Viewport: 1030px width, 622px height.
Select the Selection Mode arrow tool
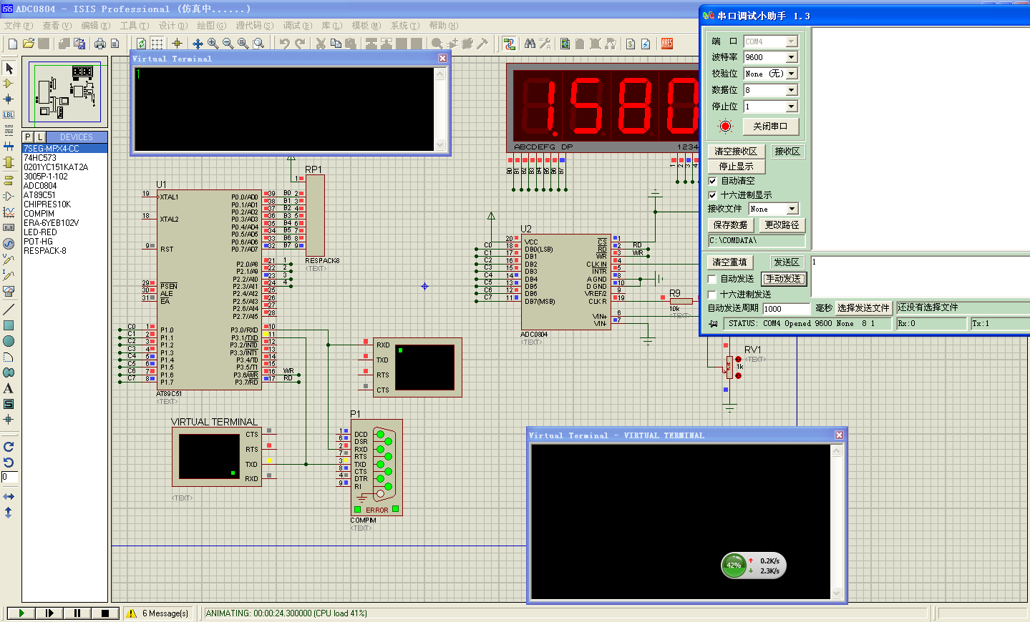point(9,68)
